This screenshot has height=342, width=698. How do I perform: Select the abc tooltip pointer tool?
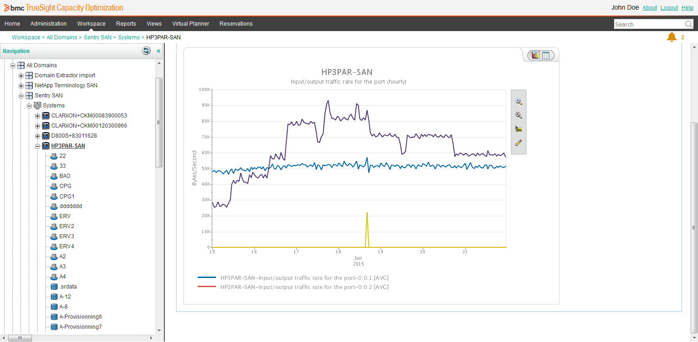pos(519,129)
